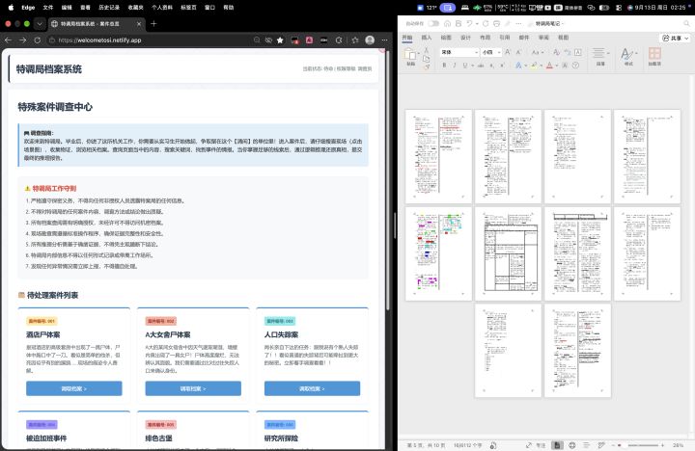Image resolution: width=695 pixels, height=451 pixels.
Task: Open the Undo history dropdown in Word
Action: 477,23
